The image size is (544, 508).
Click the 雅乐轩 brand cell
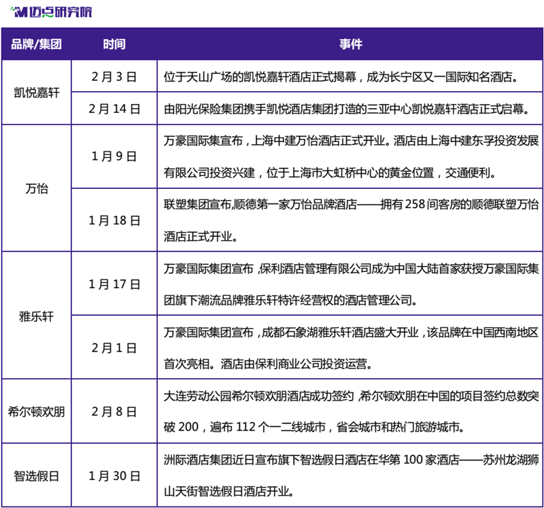pyautogui.click(x=37, y=316)
